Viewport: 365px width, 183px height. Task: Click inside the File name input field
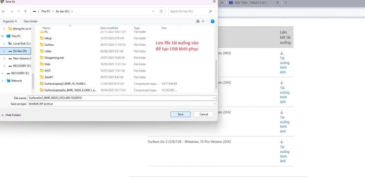tap(91, 98)
